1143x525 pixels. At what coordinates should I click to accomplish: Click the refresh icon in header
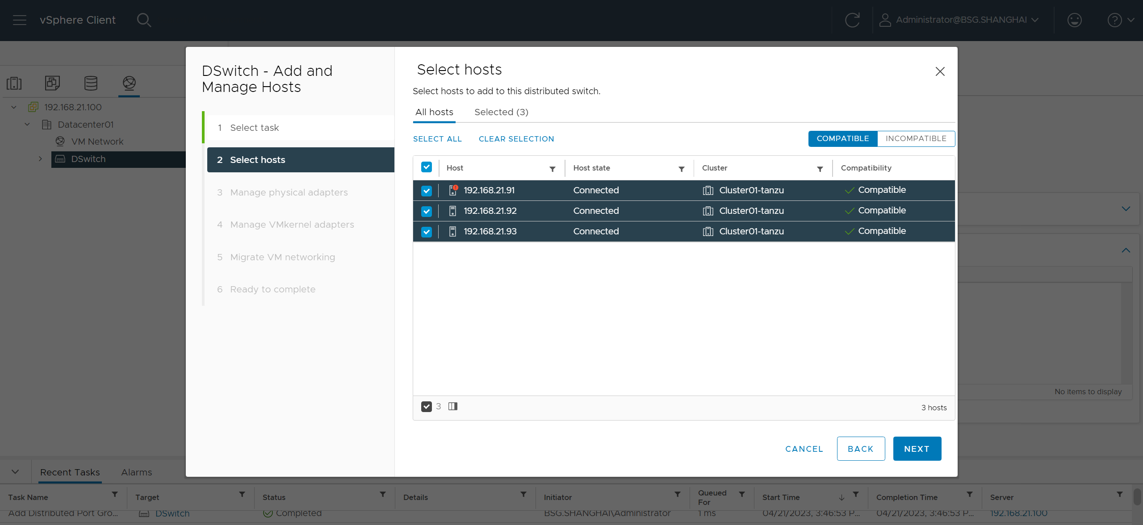852,20
